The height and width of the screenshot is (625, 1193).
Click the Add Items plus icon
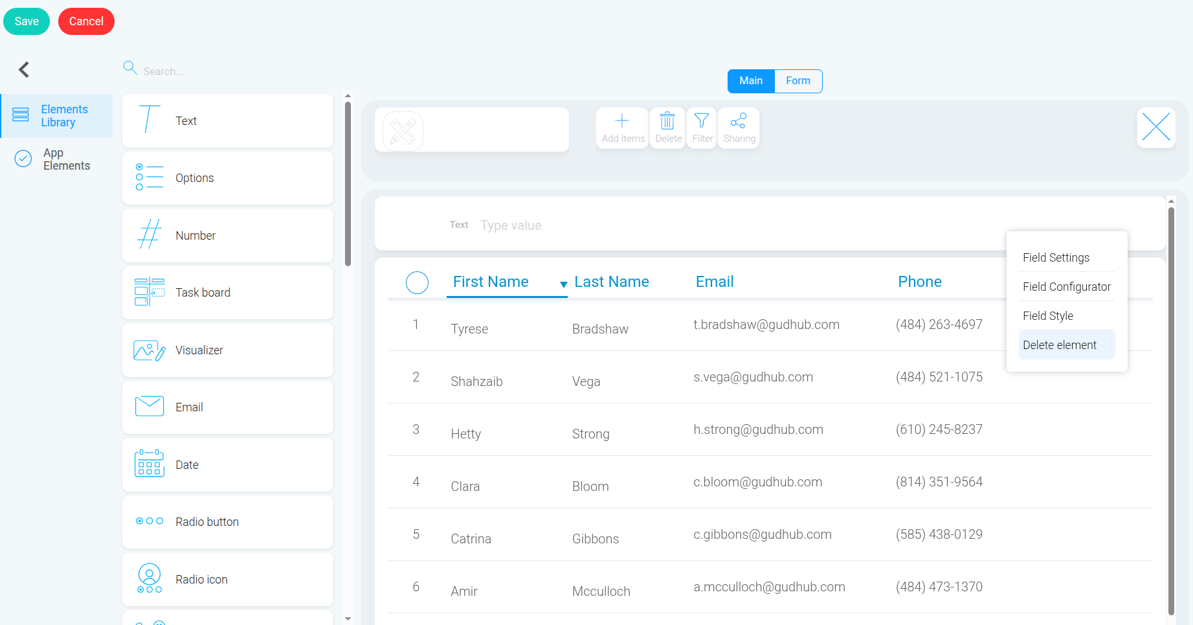(x=622, y=120)
